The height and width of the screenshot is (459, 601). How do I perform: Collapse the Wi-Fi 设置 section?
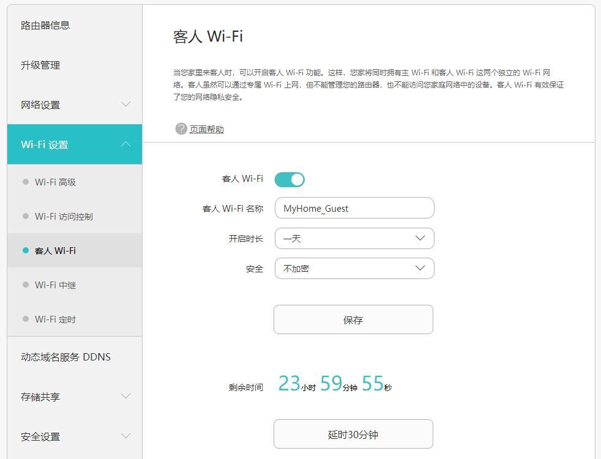[75, 144]
